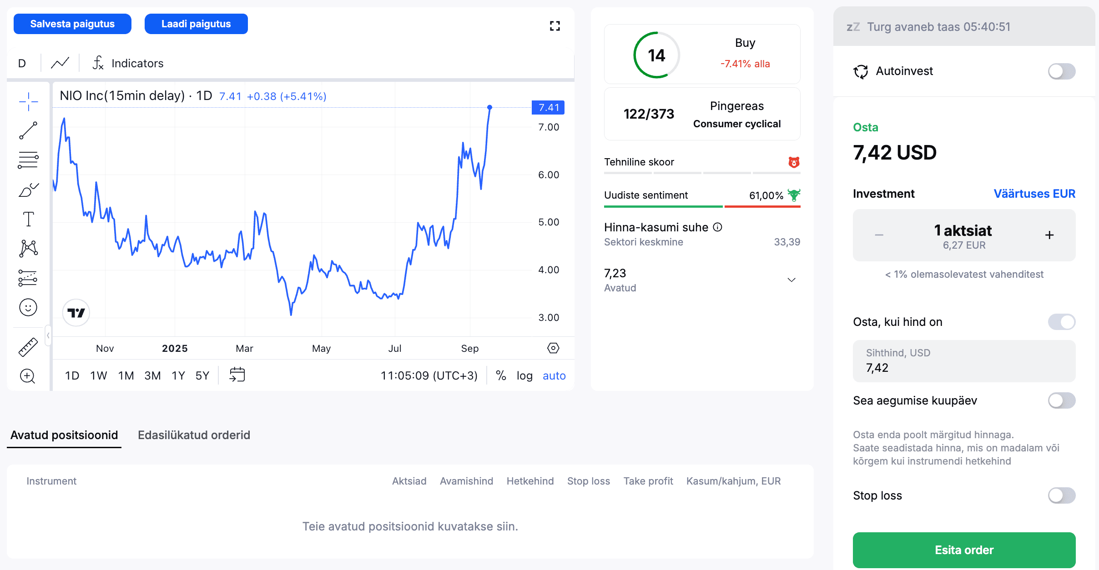The height and width of the screenshot is (570, 1099).
Task: Click the Autoinvest refresh icon
Action: (x=861, y=71)
